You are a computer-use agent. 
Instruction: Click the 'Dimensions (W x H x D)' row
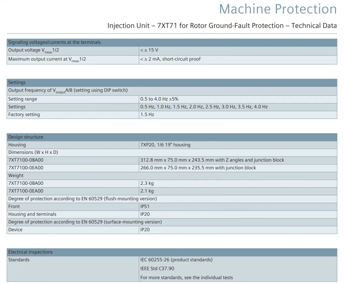coord(172,152)
